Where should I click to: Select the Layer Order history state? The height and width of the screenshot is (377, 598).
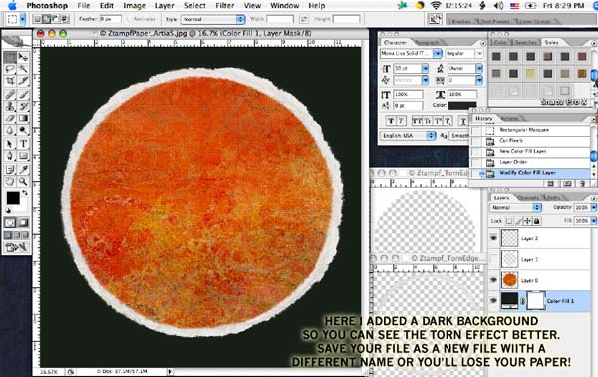click(531, 162)
